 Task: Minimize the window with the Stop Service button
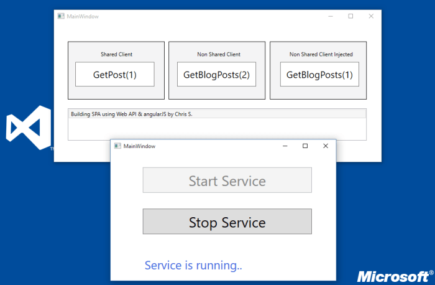point(284,146)
